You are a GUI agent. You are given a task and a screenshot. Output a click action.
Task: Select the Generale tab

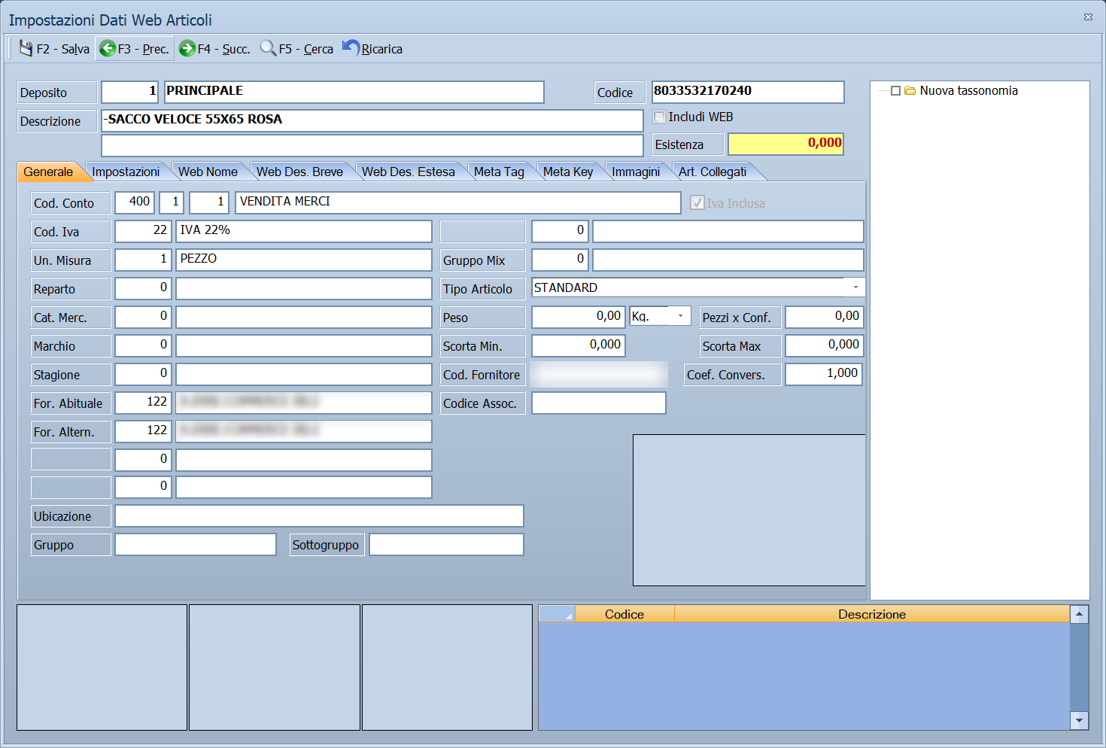coord(48,172)
